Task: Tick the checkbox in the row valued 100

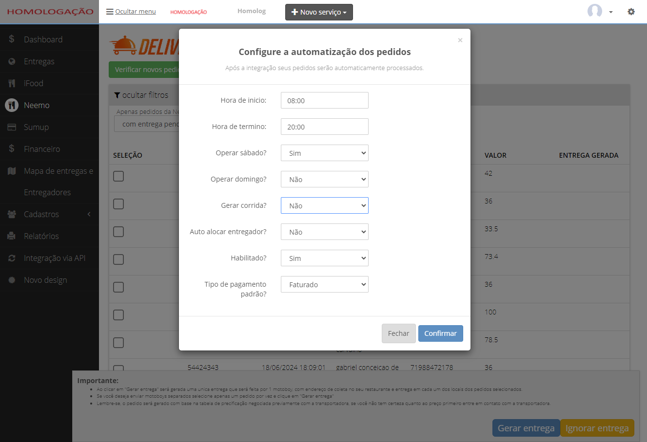Action: click(x=118, y=315)
